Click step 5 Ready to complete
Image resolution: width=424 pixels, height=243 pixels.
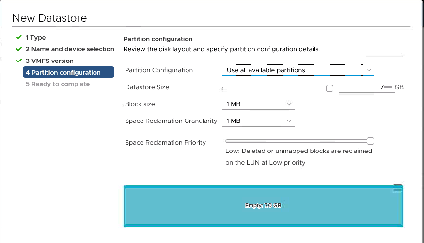58,84
